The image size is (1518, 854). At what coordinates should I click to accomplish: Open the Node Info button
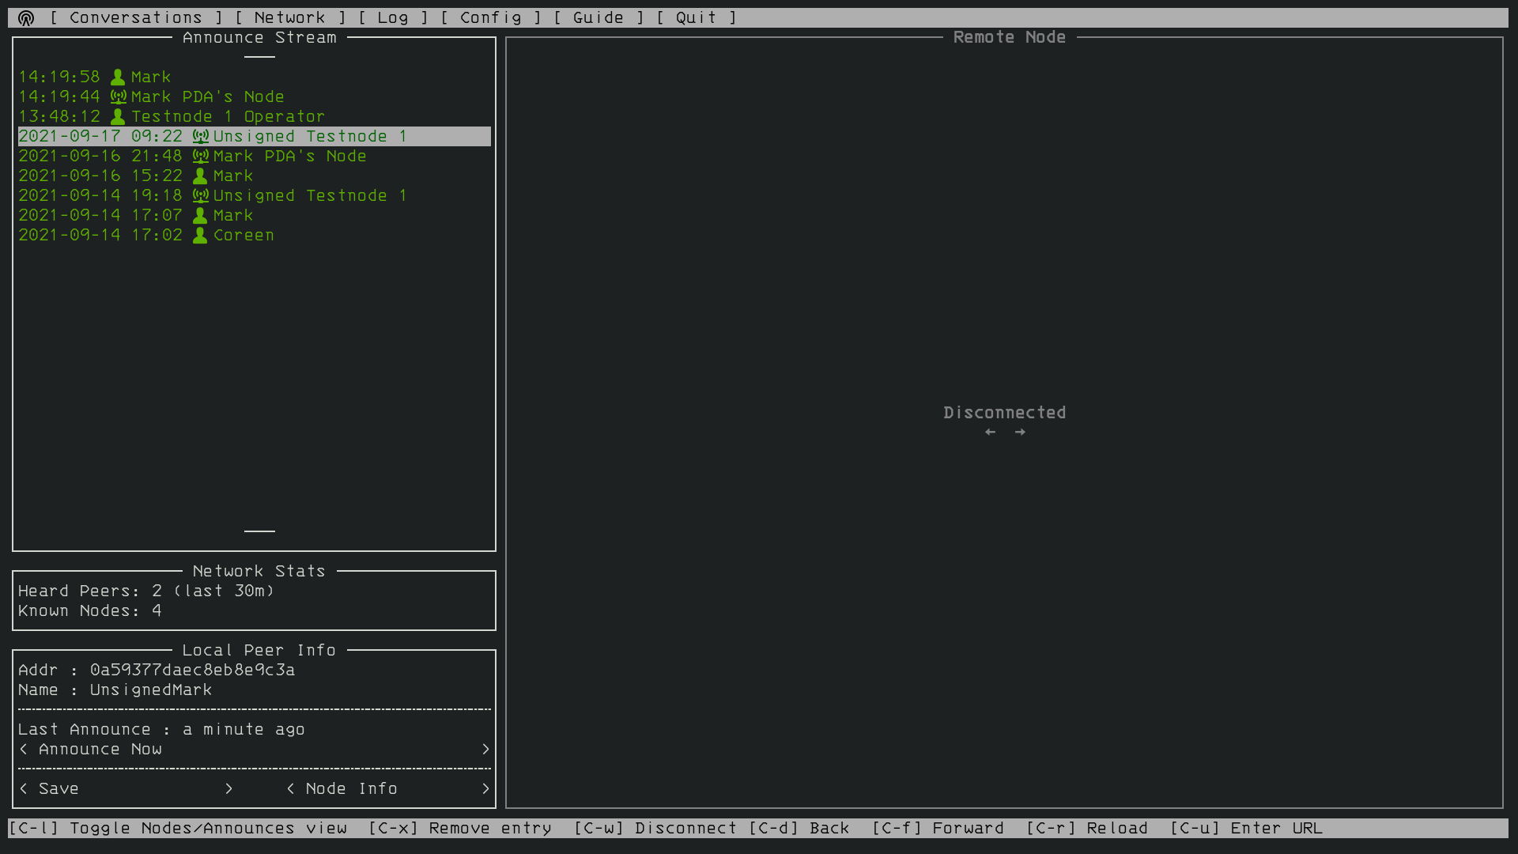pos(351,789)
